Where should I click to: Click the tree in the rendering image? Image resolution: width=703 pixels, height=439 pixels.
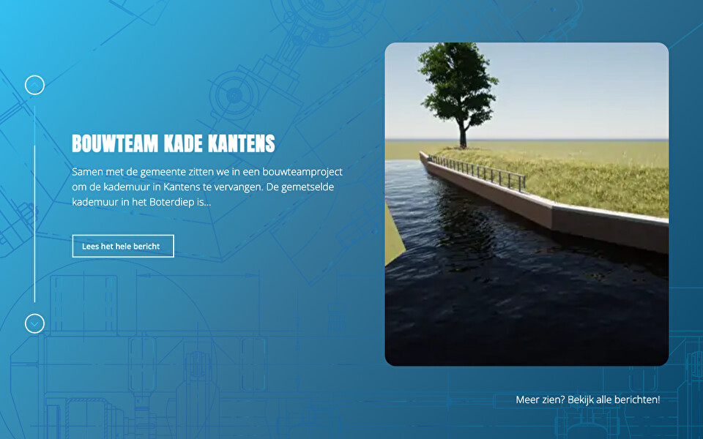click(x=458, y=88)
